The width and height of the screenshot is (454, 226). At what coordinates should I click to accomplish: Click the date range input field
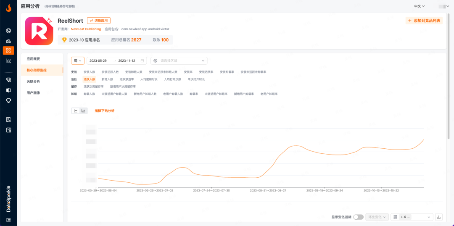[116, 60]
